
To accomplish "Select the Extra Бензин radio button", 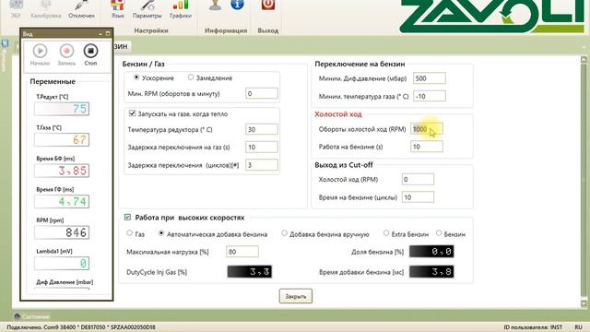I will point(386,233).
